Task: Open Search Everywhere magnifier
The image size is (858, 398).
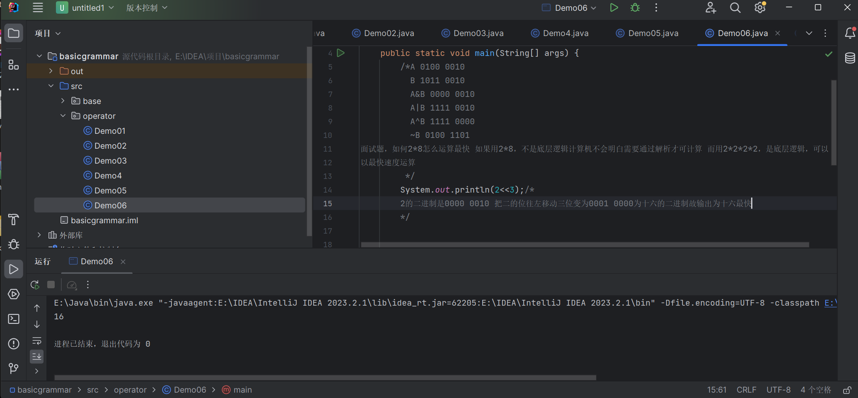Action: point(735,8)
